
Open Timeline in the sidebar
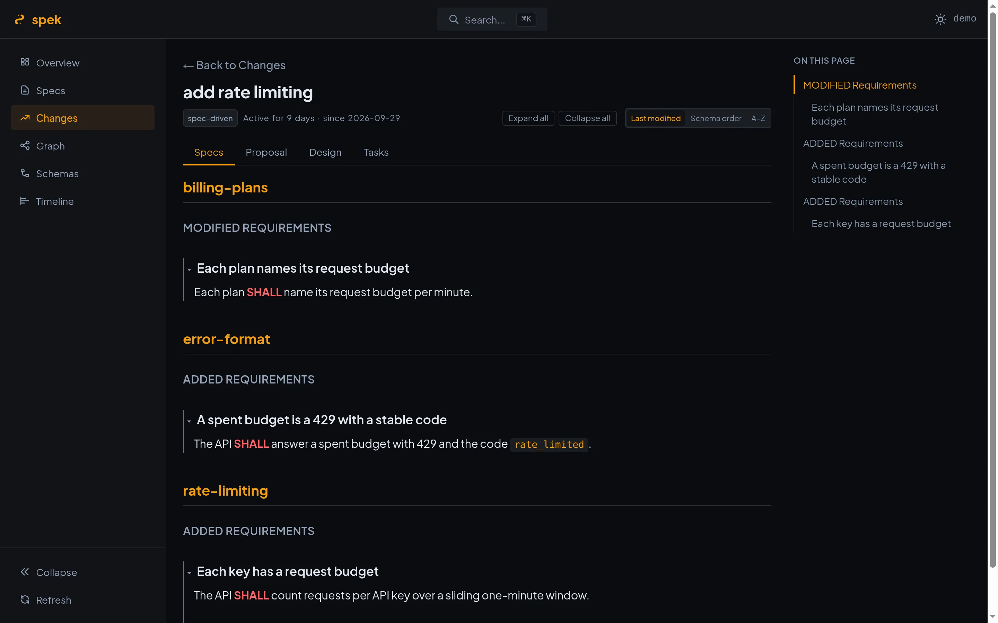click(82, 201)
